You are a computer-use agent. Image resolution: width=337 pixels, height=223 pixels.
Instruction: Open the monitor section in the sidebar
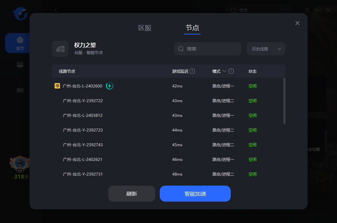[x=20, y=65]
